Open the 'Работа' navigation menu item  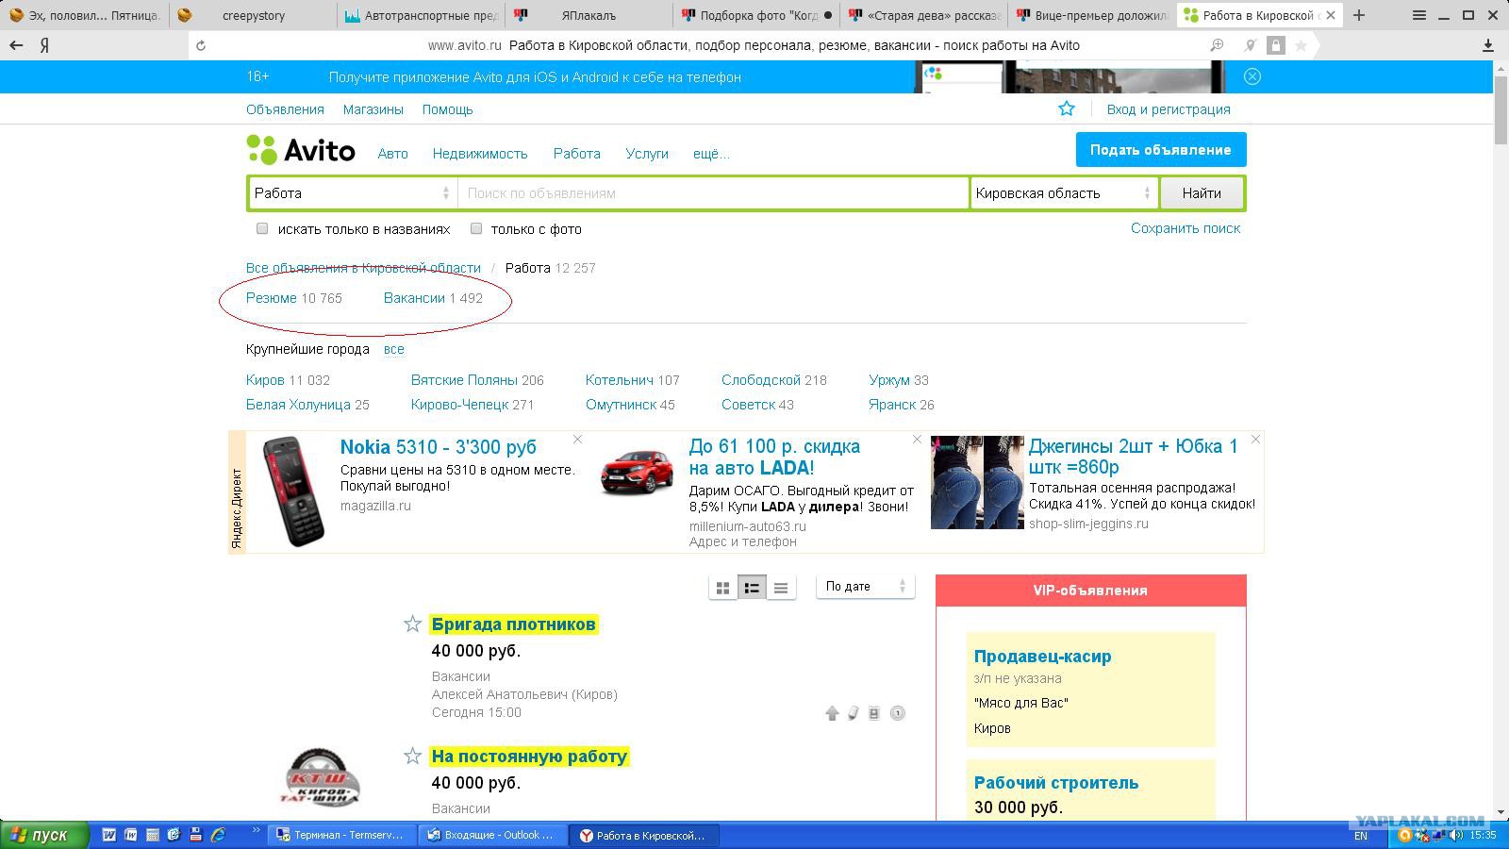coord(576,154)
